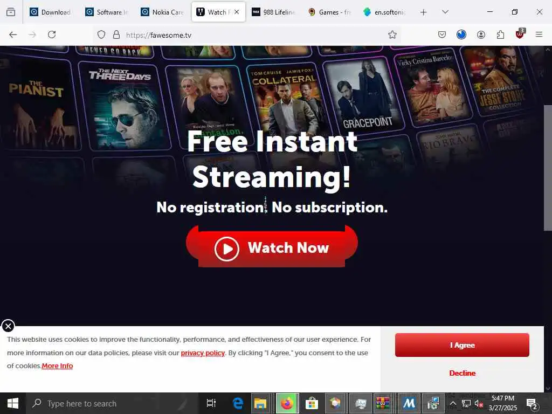Image resolution: width=552 pixels, height=414 pixels.
Task: Open File Explorer from the taskbar
Action: 260,403
